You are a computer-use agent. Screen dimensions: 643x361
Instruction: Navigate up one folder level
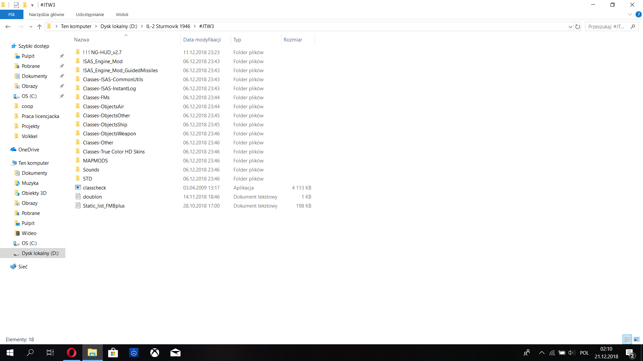pyautogui.click(x=40, y=26)
